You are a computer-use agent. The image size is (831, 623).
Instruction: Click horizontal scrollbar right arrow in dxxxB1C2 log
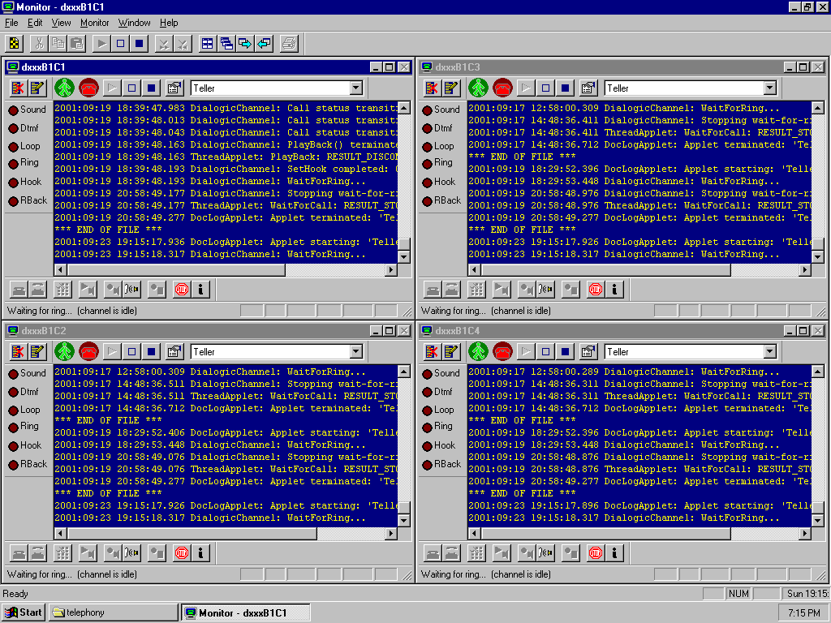click(391, 534)
